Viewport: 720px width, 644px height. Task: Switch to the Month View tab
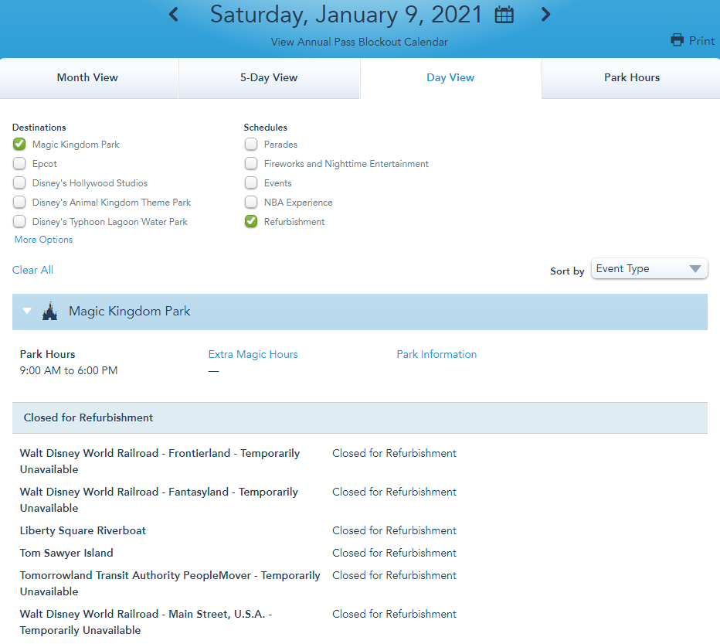click(88, 78)
